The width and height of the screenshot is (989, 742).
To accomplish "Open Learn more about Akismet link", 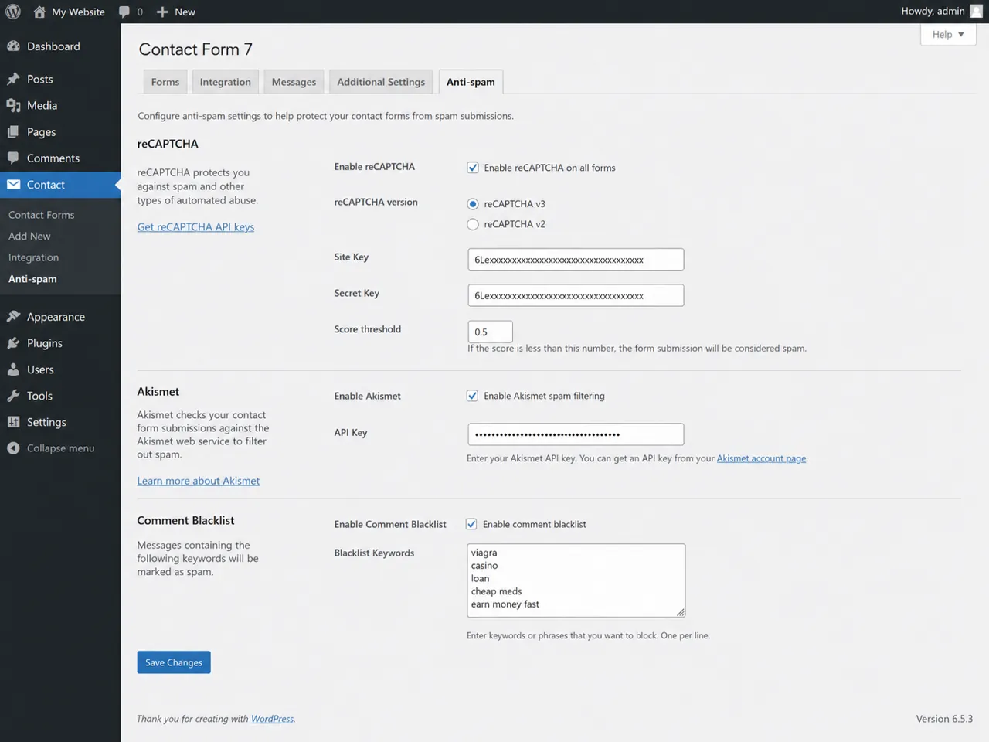I will pyautogui.click(x=199, y=481).
